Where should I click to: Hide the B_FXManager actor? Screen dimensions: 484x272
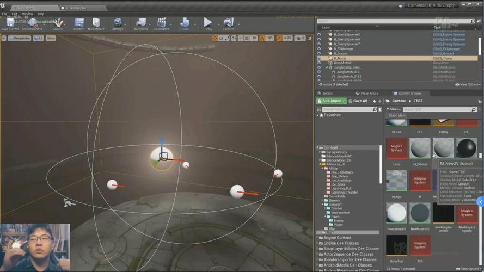(x=319, y=49)
